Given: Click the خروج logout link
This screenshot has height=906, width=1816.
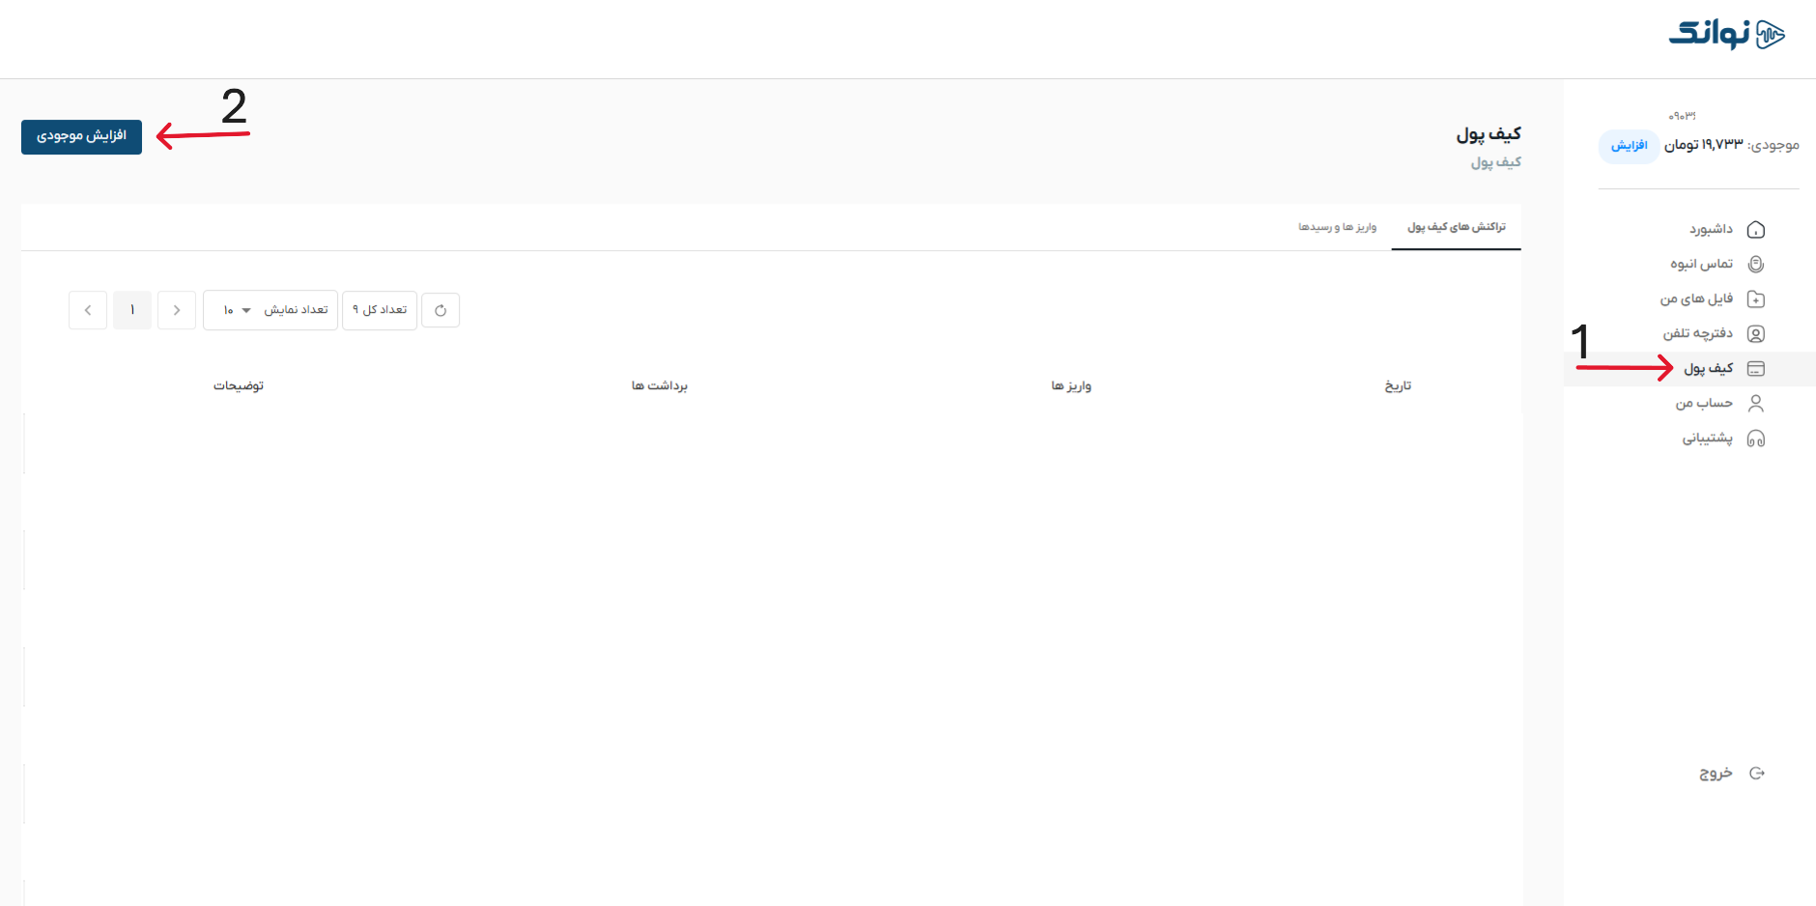Looking at the screenshot, I should pos(1716,774).
